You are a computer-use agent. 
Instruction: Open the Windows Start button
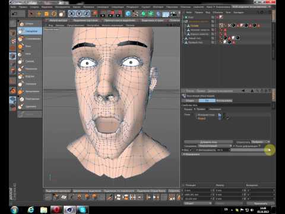pyautogui.click(x=14, y=210)
